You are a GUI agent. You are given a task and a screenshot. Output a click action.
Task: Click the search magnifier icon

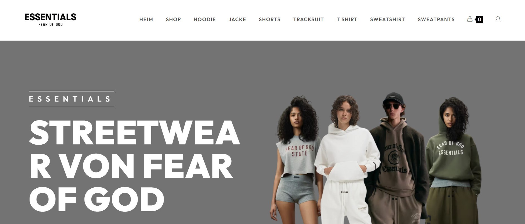pyautogui.click(x=498, y=19)
